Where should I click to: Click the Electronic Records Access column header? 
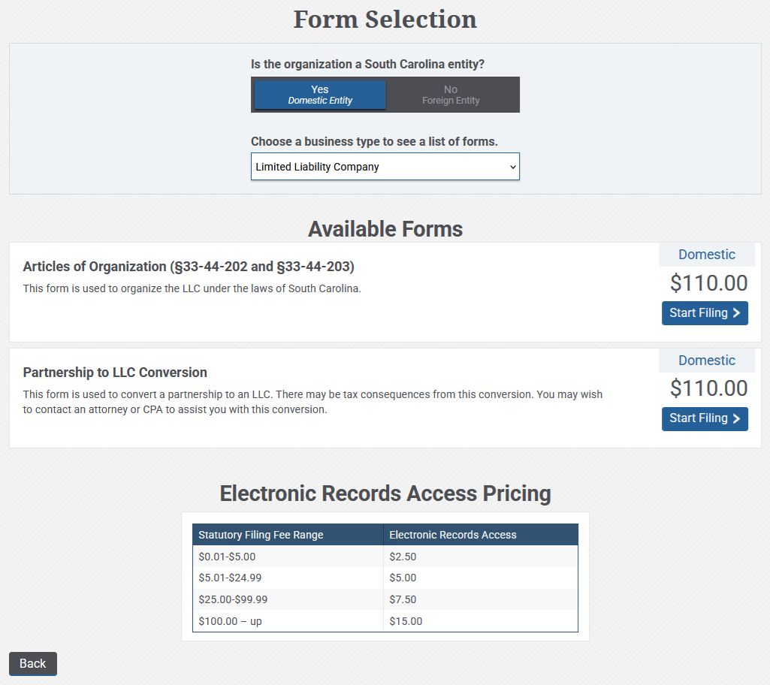(453, 535)
